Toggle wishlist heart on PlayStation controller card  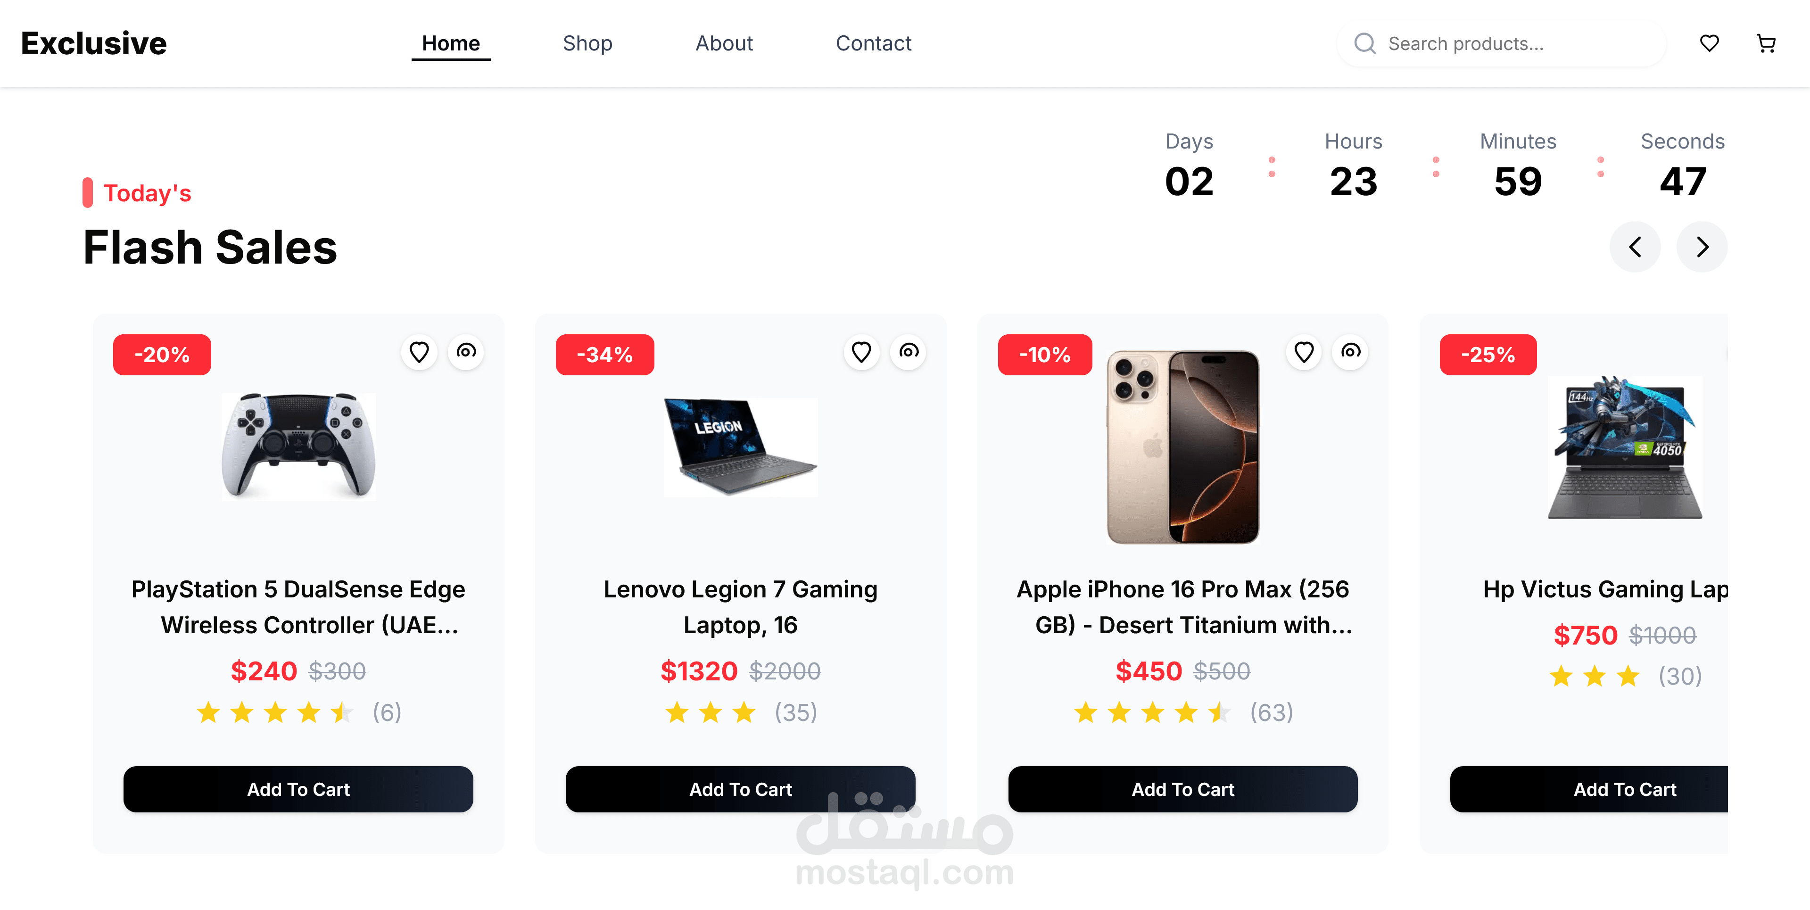click(420, 351)
